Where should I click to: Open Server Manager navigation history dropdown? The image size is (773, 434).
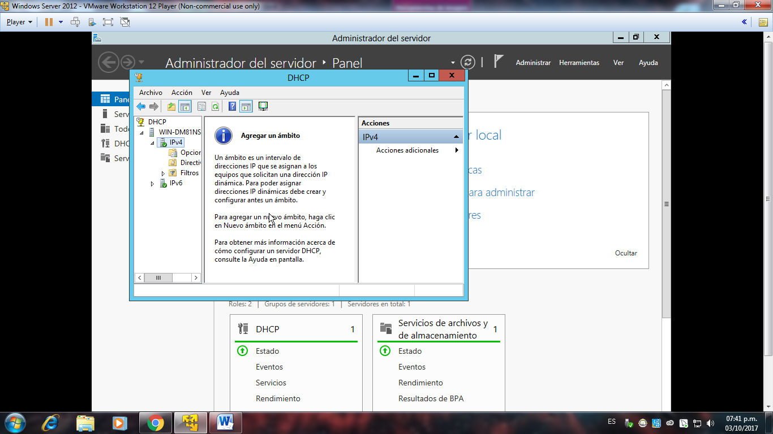click(x=141, y=62)
